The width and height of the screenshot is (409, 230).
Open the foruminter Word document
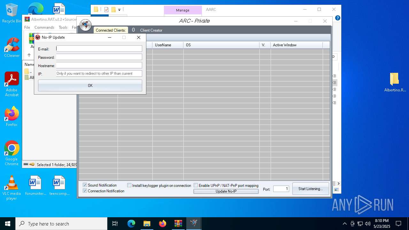pos(35,186)
